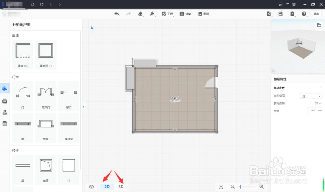Click the 退出 exit button

[316, 14]
